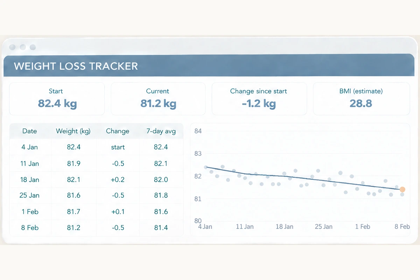
Task: Click the 11 Jan label on chart x-axis
Action: click(245, 226)
